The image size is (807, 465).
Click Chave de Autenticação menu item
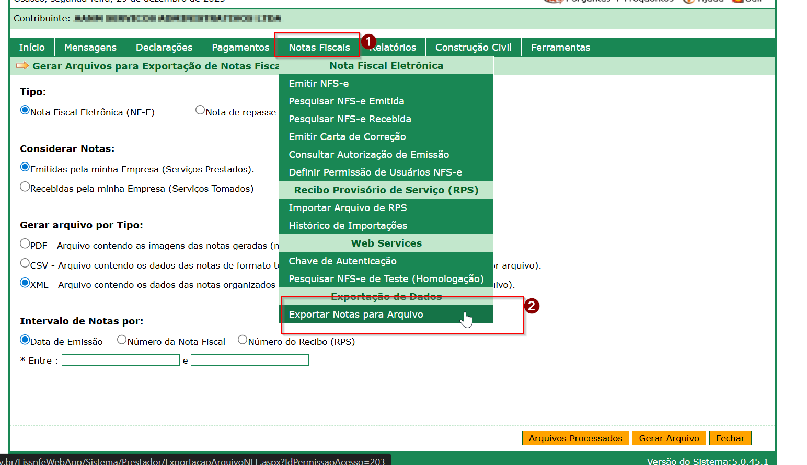tap(342, 261)
